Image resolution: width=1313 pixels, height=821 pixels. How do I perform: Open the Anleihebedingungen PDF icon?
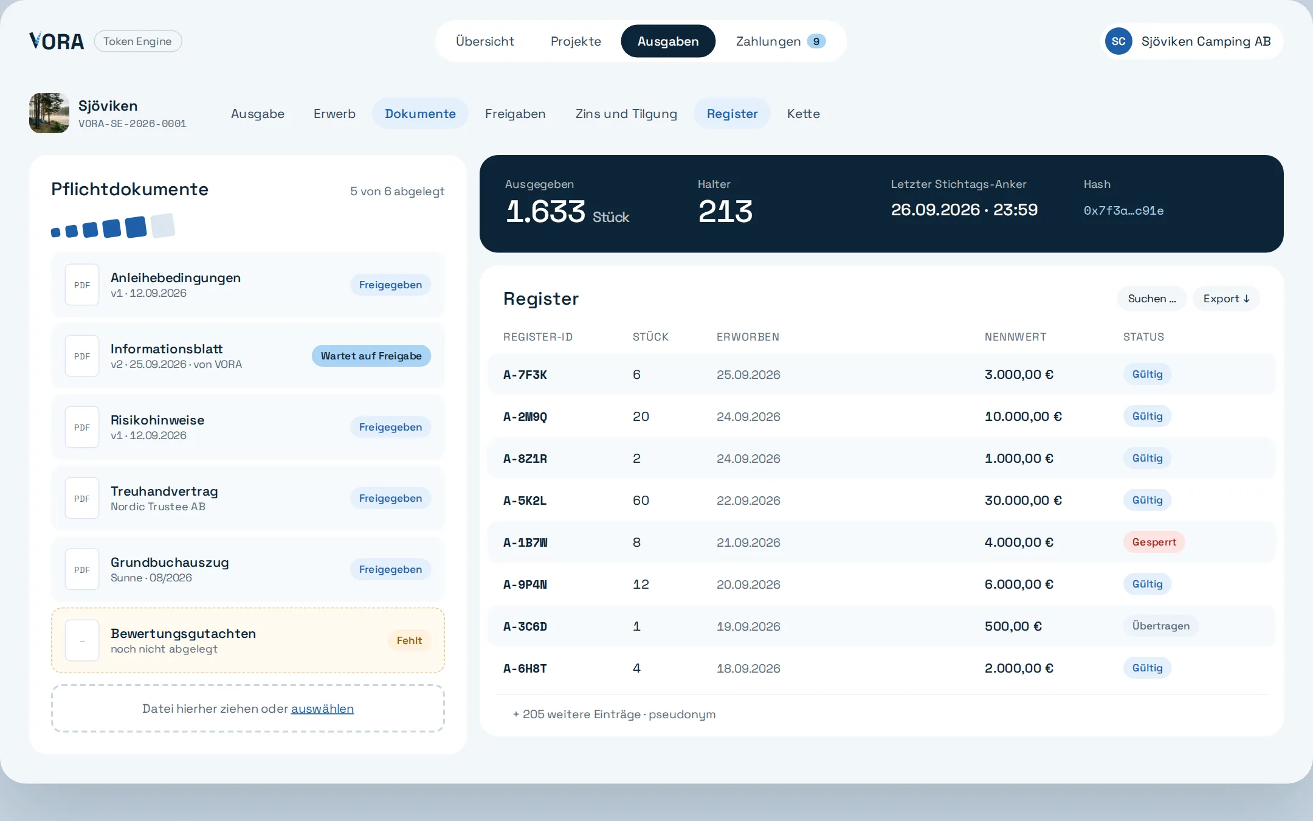(x=82, y=285)
